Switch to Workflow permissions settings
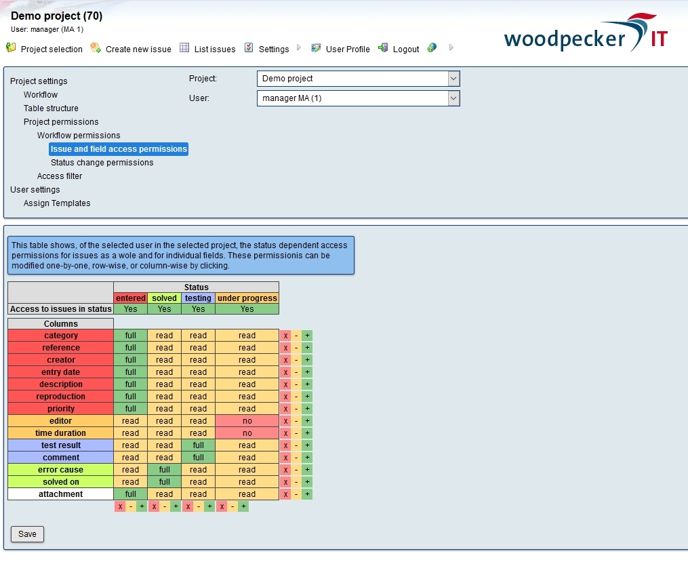 coord(78,135)
